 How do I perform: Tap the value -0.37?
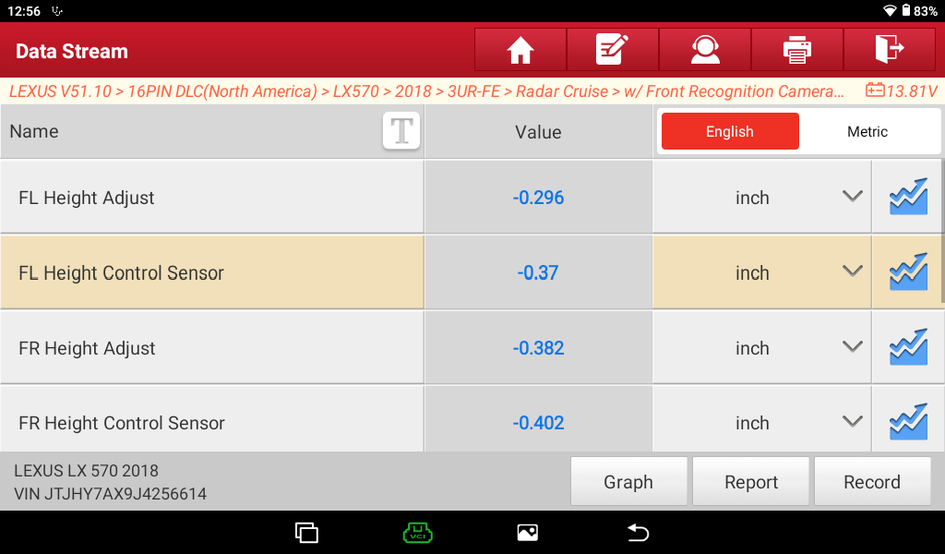(538, 272)
